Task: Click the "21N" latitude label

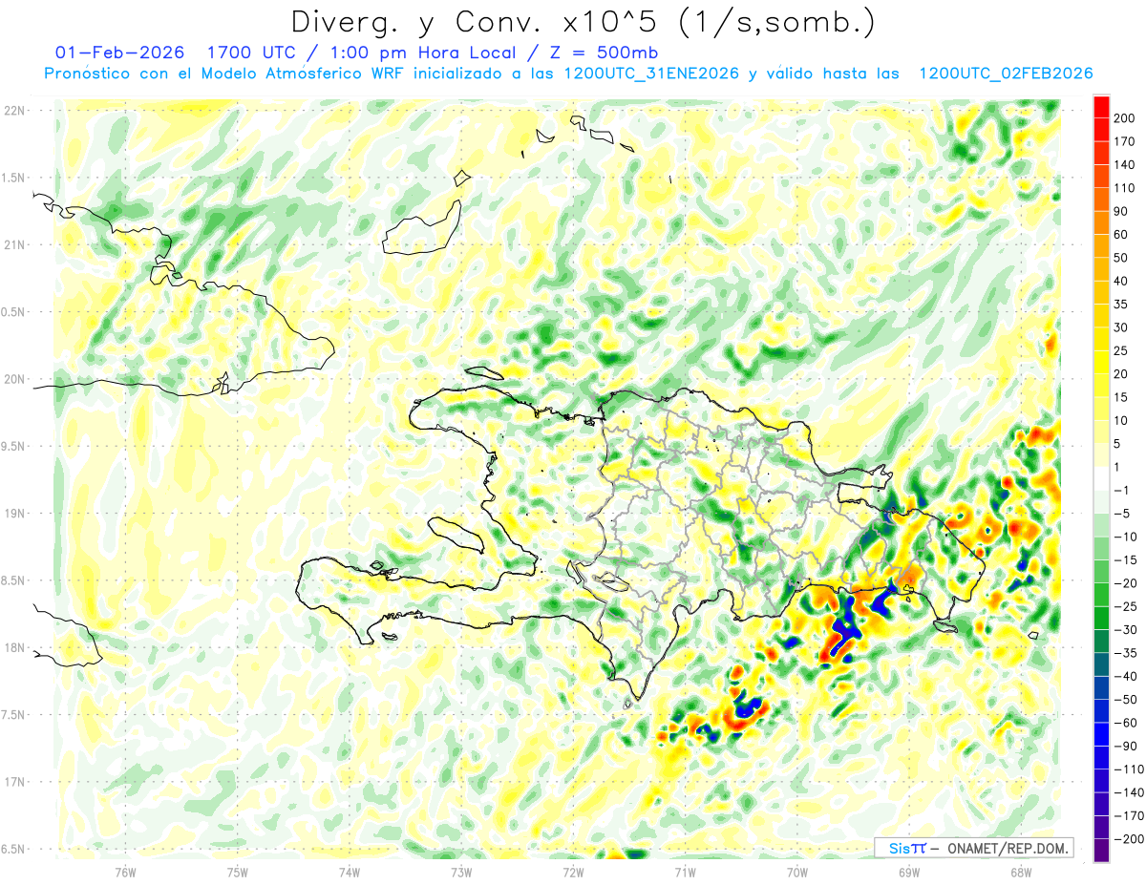Action: [x=14, y=244]
